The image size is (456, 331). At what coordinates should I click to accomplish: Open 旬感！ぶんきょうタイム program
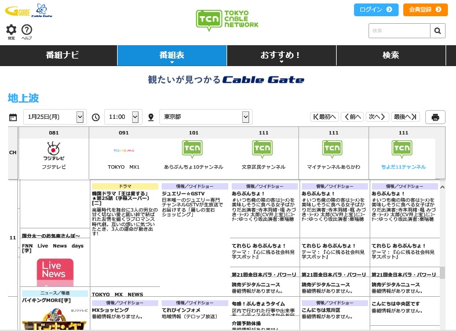pyautogui.click(x=258, y=304)
